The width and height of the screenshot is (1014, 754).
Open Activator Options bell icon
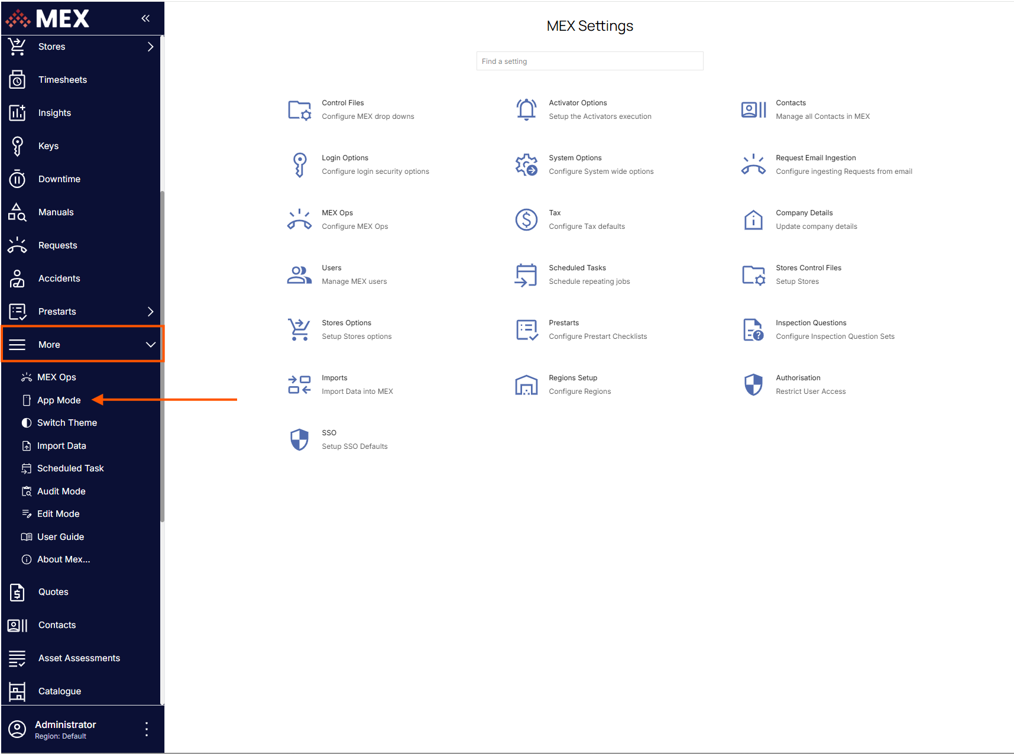pos(526,110)
